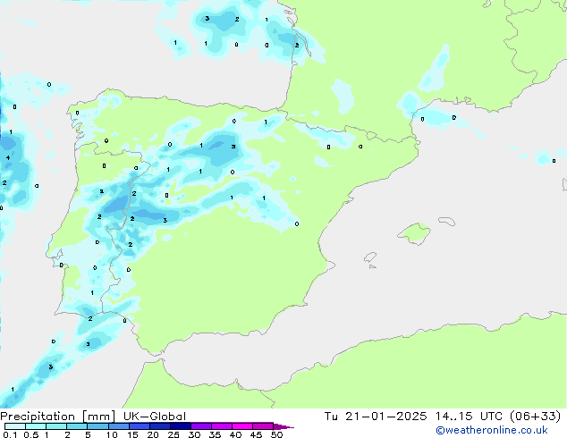Click the Mallorca island on the map

[415, 233]
